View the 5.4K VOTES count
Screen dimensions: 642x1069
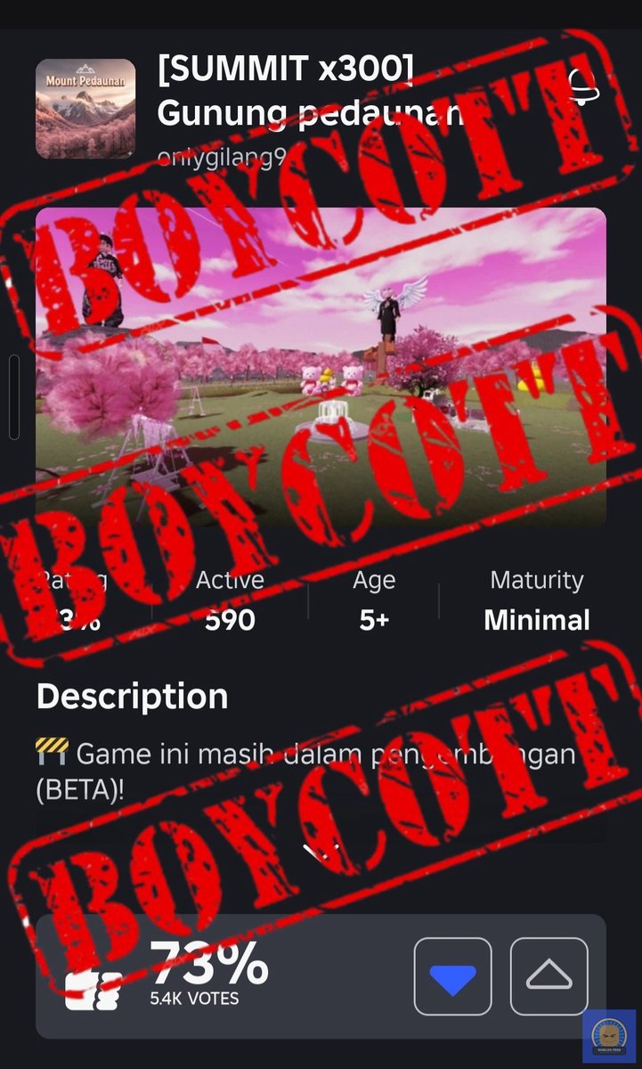(194, 999)
